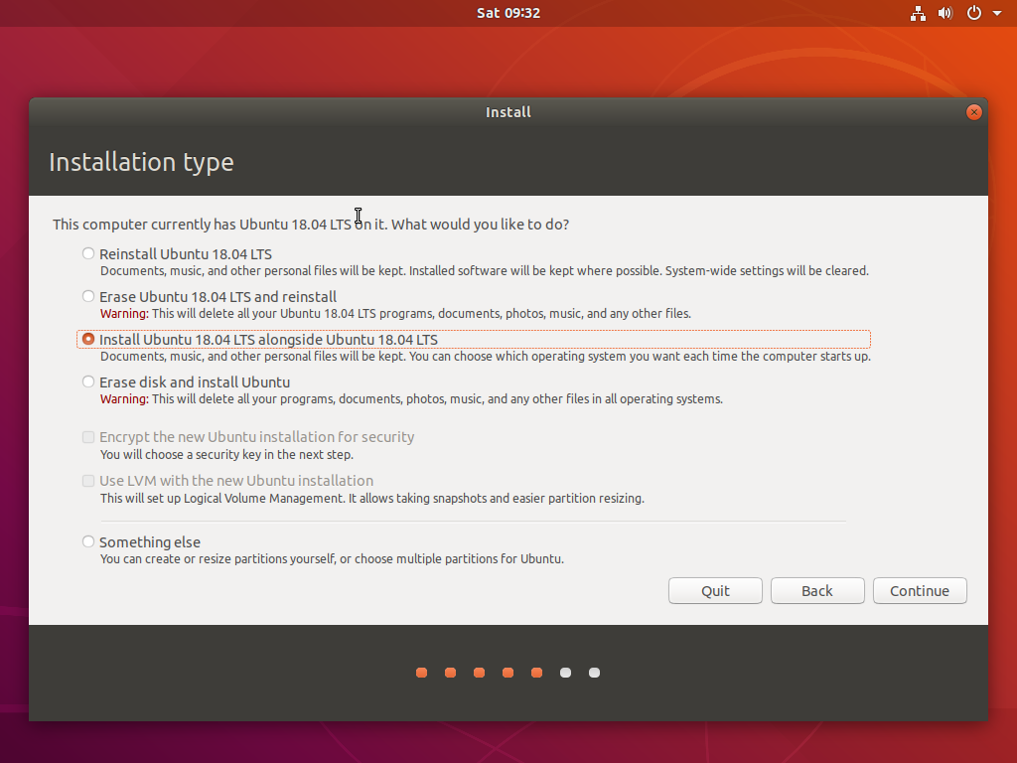Expand the system menu dropdown arrow
Viewport: 1017px width, 763px height.
tap(997, 13)
